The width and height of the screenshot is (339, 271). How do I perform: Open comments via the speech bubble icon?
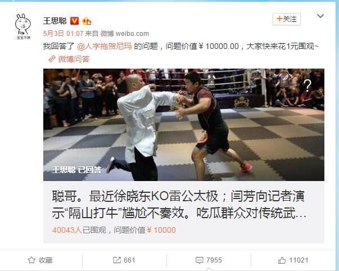click(x=199, y=260)
